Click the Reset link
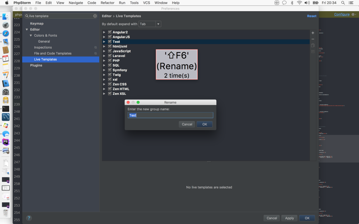 (x=311, y=16)
